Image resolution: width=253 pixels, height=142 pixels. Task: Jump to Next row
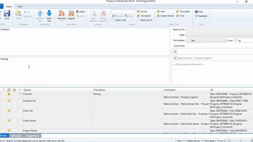(x=49, y=16)
